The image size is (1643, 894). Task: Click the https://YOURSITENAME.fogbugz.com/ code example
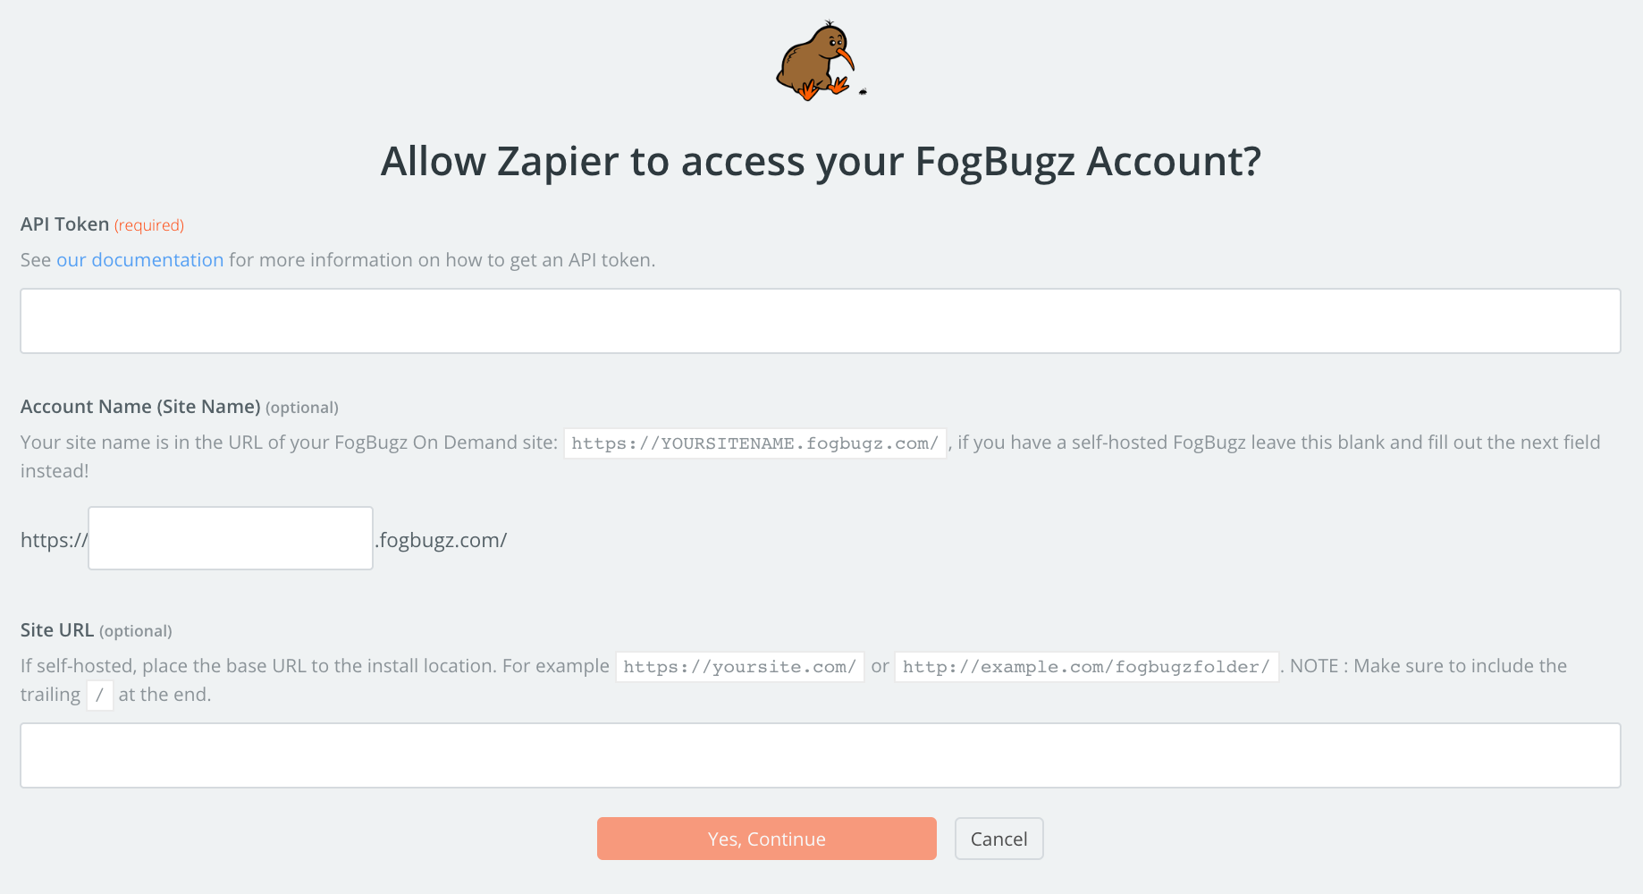click(754, 443)
